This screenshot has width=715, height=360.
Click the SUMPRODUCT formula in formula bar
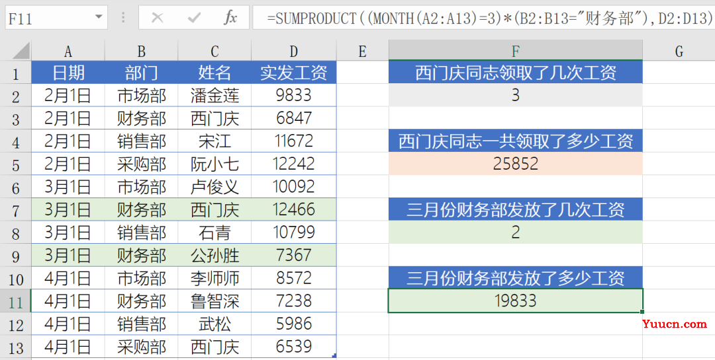pyautogui.click(x=490, y=18)
